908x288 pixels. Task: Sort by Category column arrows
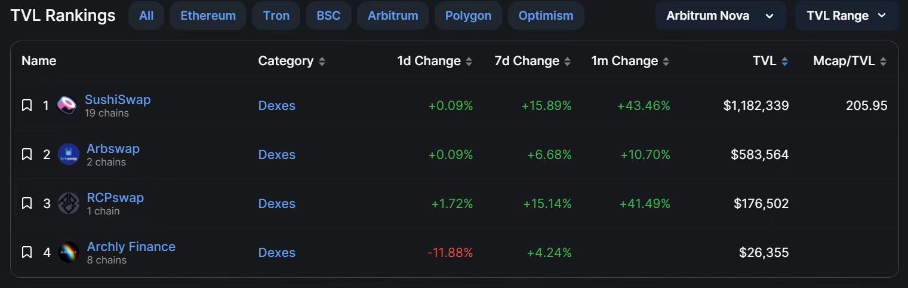tap(322, 61)
